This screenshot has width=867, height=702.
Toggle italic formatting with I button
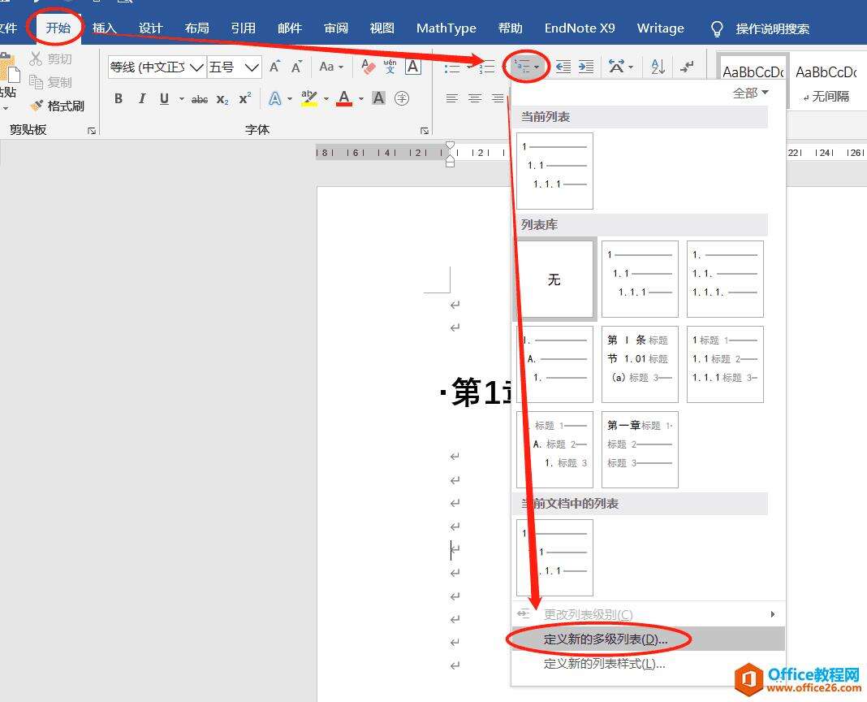[142, 99]
